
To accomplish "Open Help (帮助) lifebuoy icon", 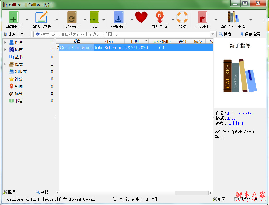I will [x=182, y=17].
